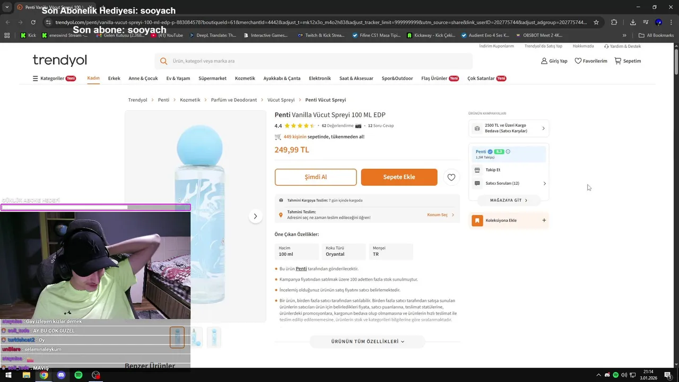Click the search magnifier icon

click(163, 61)
